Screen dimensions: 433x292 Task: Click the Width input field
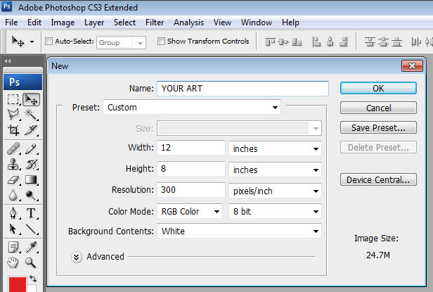click(x=191, y=148)
